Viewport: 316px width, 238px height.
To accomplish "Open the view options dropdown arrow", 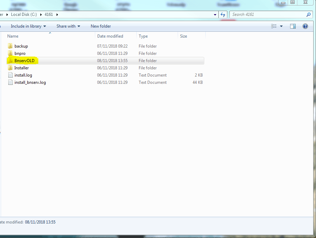I will (281, 26).
